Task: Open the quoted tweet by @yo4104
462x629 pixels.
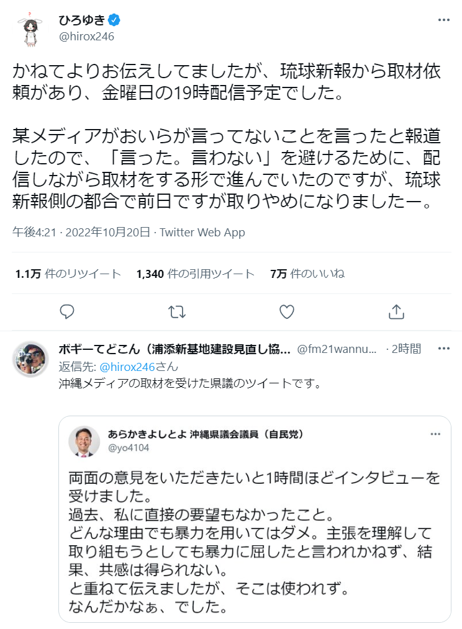Action: pos(255,519)
